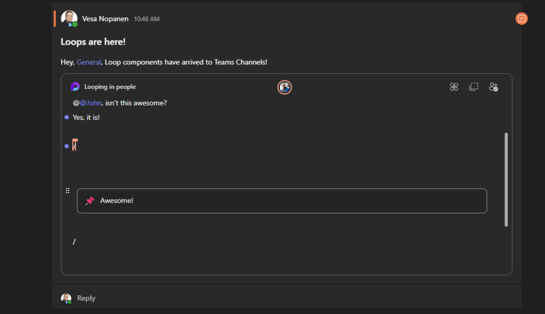Click the red pushpin icon in callout

click(90, 201)
